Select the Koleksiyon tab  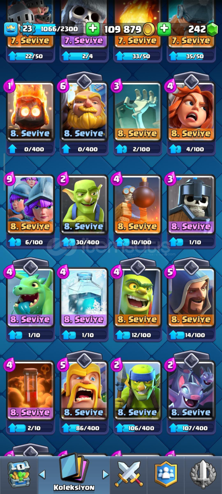74,473
